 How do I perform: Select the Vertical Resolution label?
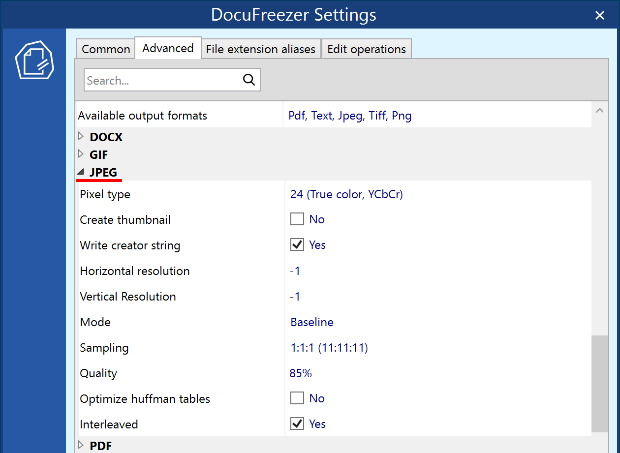coord(128,297)
